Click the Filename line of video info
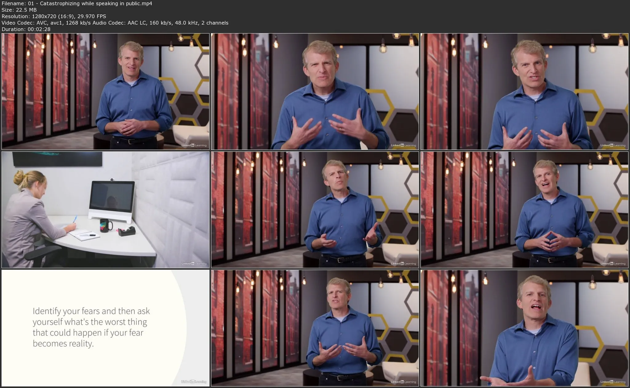 click(x=77, y=4)
